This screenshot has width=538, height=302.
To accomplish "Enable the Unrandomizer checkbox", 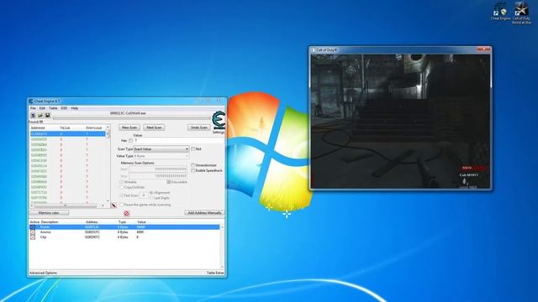I will 193,165.
